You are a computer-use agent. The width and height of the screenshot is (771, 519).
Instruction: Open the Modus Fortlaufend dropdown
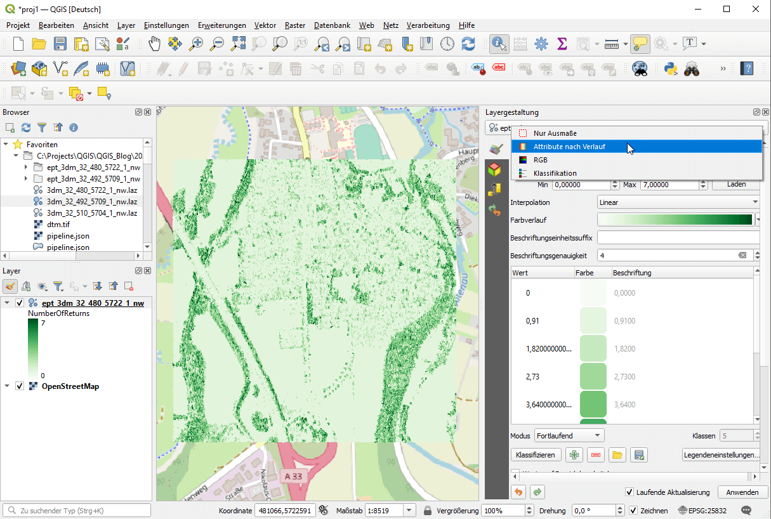569,436
